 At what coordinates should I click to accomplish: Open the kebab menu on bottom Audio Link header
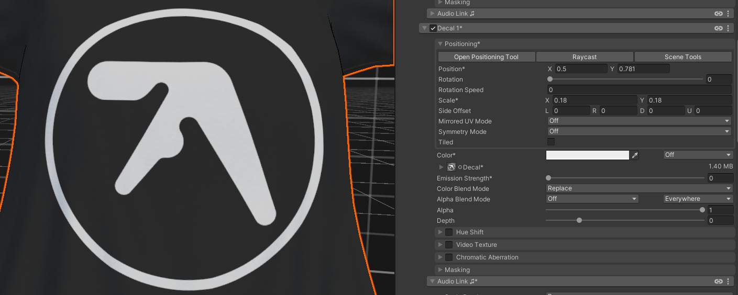(x=728, y=281)
